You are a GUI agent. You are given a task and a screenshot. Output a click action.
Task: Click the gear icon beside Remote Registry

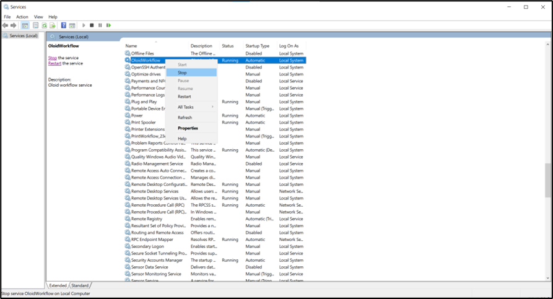click(128, 219)
